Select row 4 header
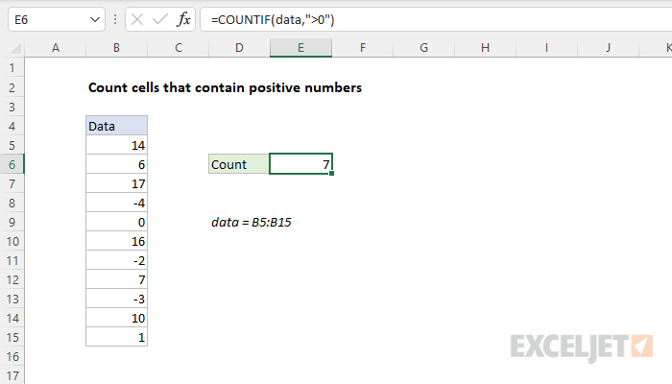Screen dimensions: 672x384 coord(12,126)
